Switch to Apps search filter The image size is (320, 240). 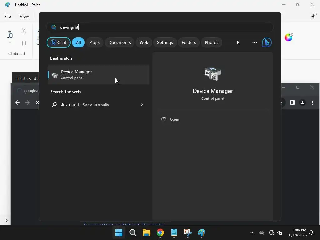point(94,42)
